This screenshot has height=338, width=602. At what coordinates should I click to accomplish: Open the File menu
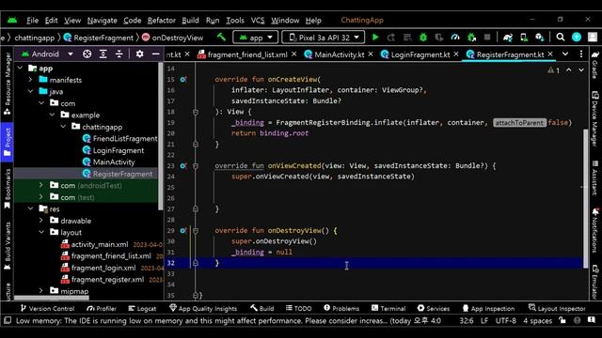click(32, 21)
